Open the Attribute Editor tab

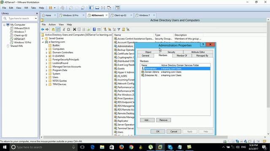click(x=198, y=52)
